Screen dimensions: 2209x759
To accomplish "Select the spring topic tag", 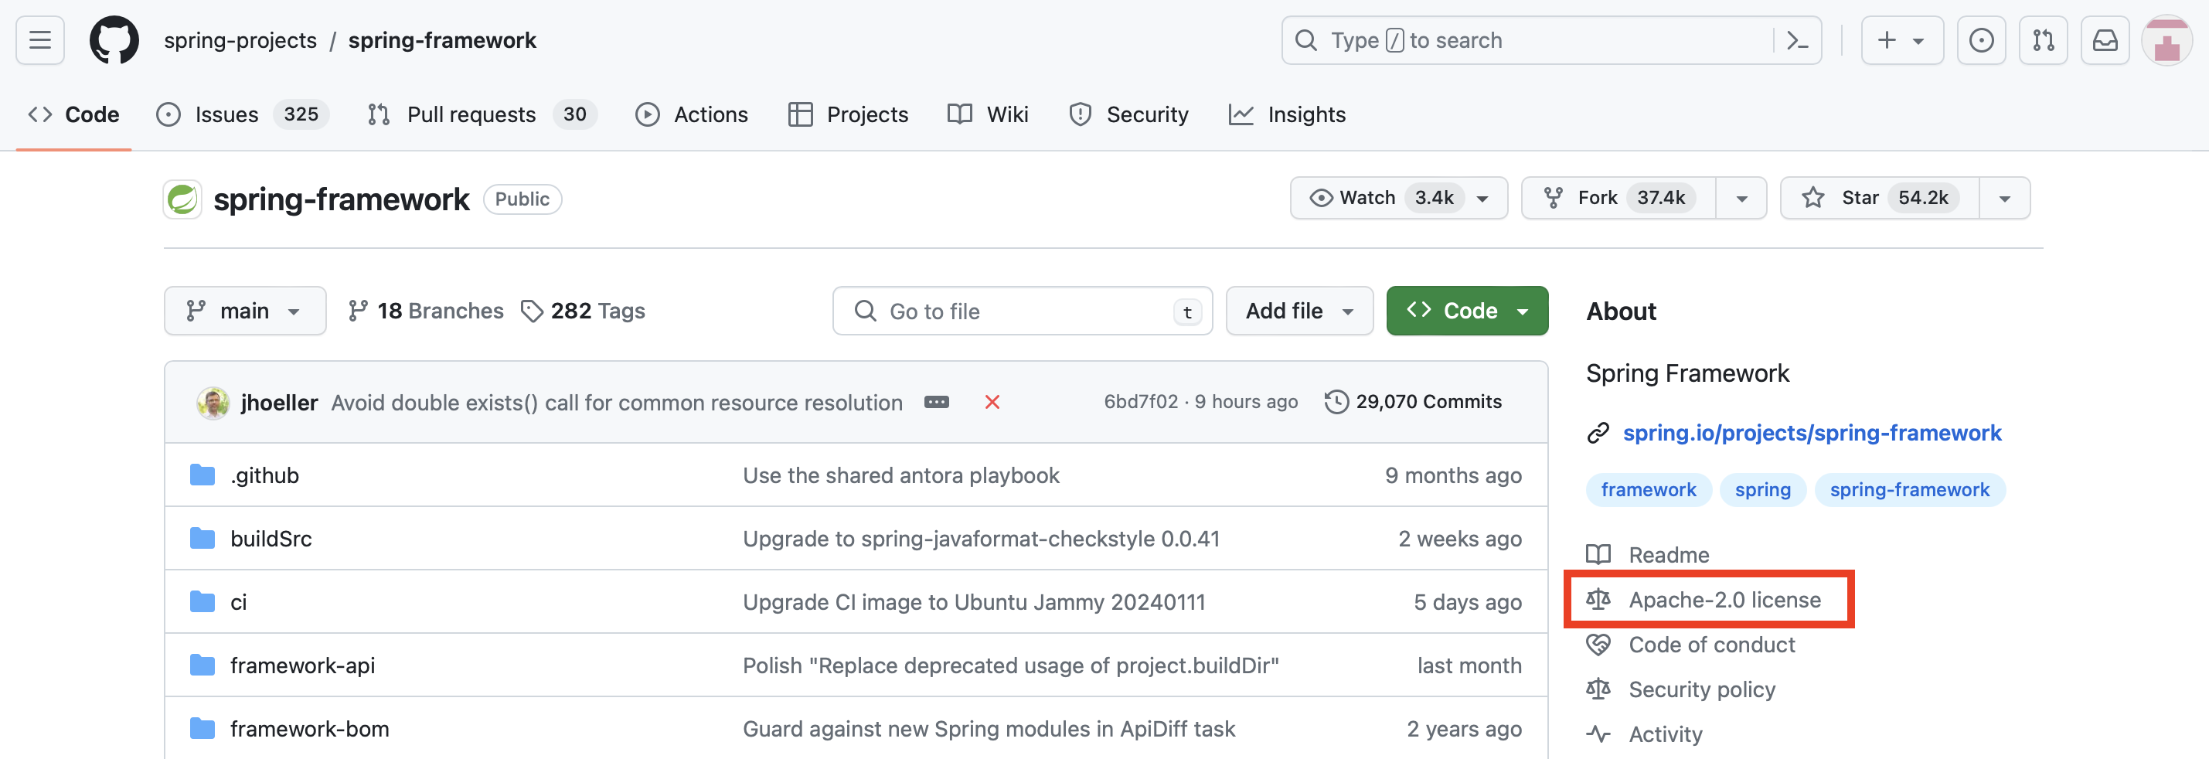I will tap(1762, 490).
